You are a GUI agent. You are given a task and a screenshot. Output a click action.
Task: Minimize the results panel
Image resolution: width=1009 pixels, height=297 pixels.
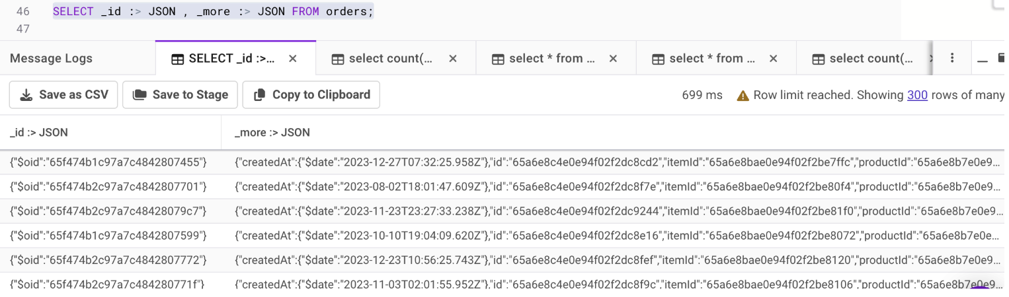[x=983, y=59]
